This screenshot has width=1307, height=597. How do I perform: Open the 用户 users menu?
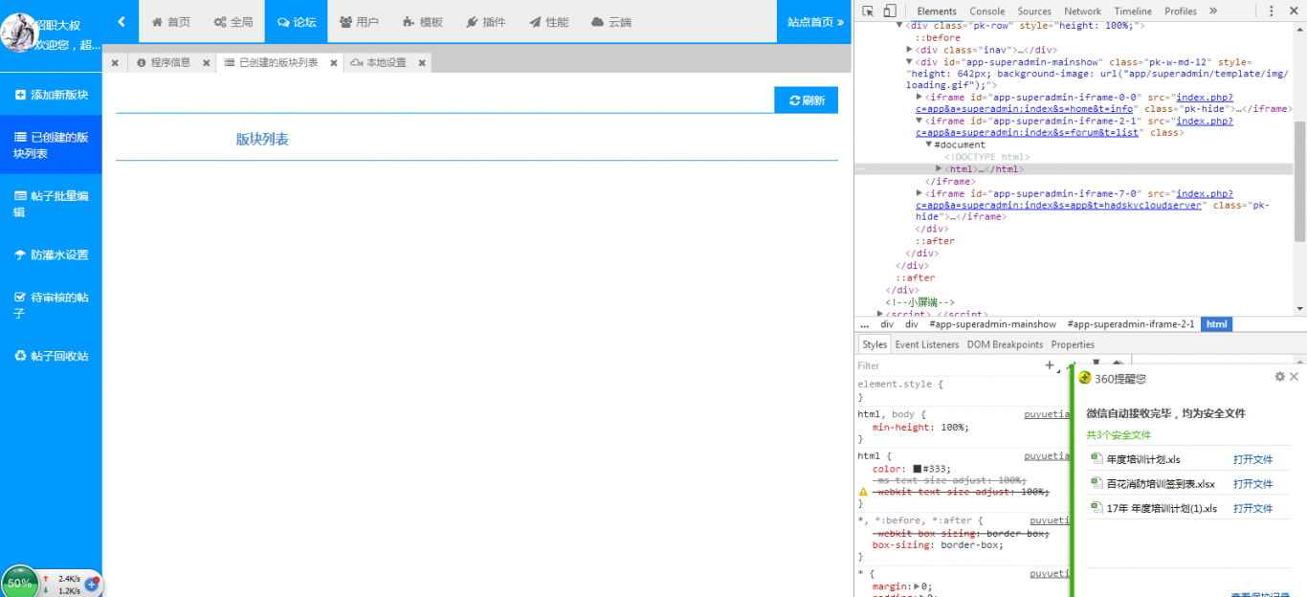coord(359,21)
